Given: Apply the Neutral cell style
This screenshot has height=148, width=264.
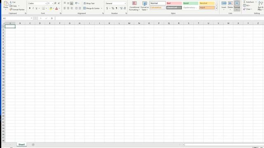Looking at the screenshot, I should pos(207,3).
